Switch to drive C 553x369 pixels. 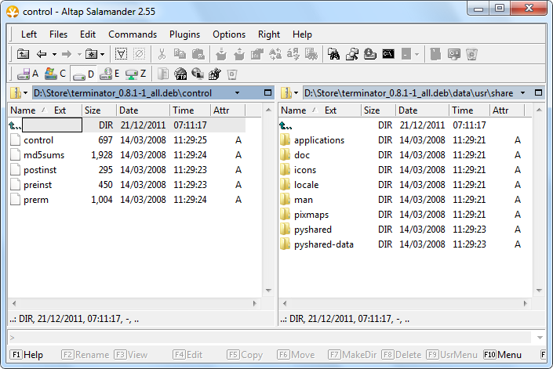[x=56, y=74]
